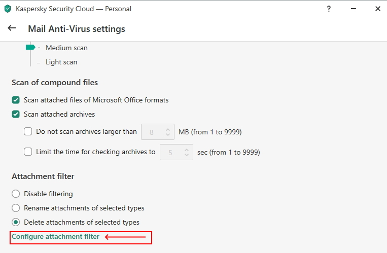
Task: Enable Limit the time for checking archives
Action: (28, 152)
